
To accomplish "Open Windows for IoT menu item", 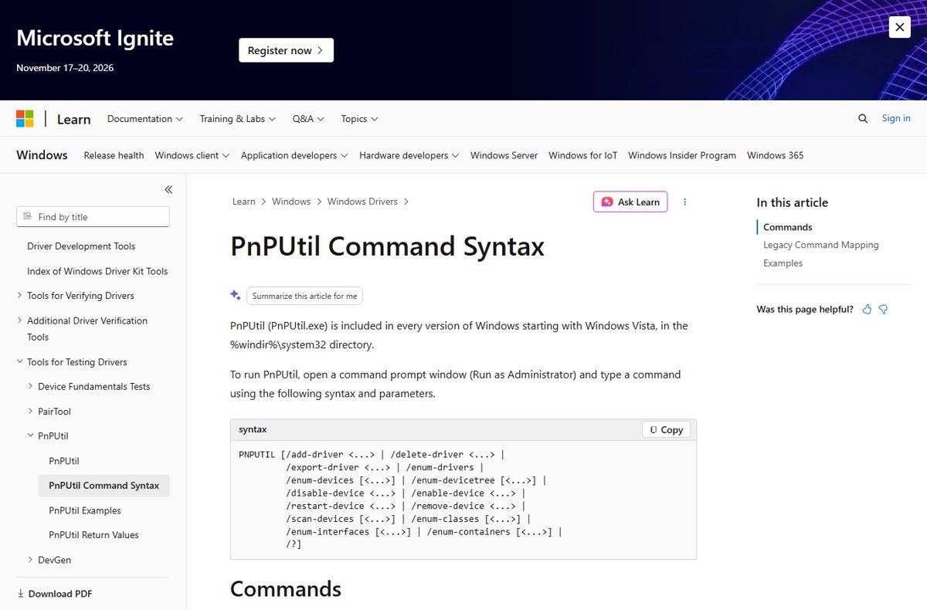I will (583, 155).
